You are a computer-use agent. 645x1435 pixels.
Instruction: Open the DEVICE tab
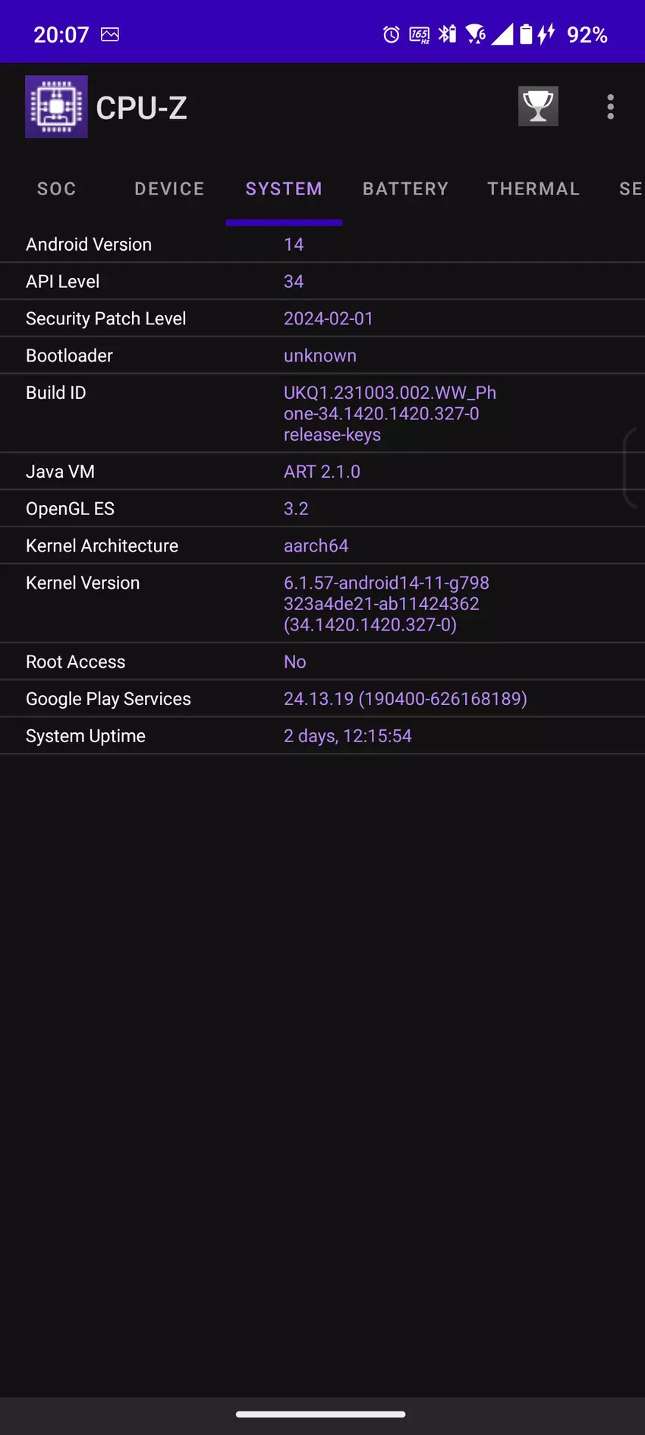tap(169, 189)
